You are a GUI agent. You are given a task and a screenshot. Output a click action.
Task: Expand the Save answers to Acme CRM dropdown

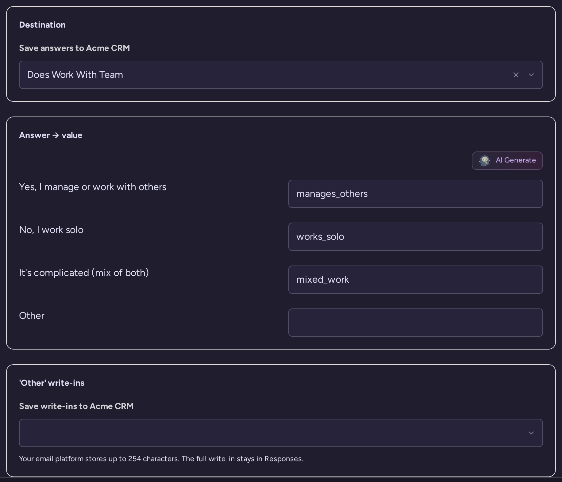(x=531, y=75)
